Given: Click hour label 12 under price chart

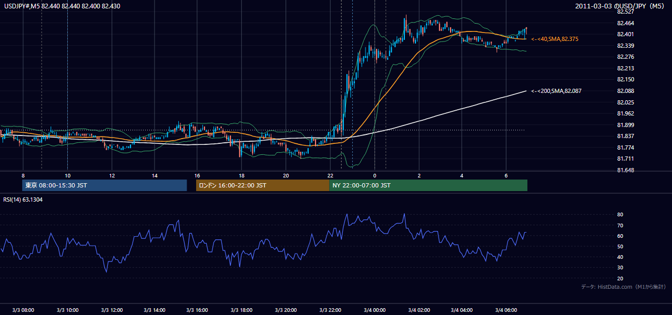Looking at the screenshot, I should [111, 175].
